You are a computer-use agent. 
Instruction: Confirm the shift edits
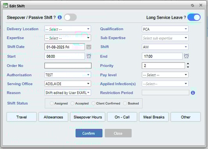point(89,133)
